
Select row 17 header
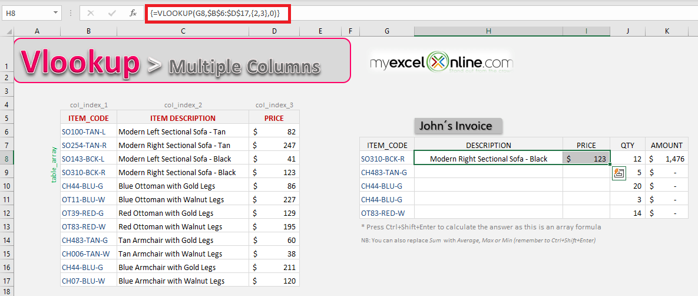tap(7, 281)
